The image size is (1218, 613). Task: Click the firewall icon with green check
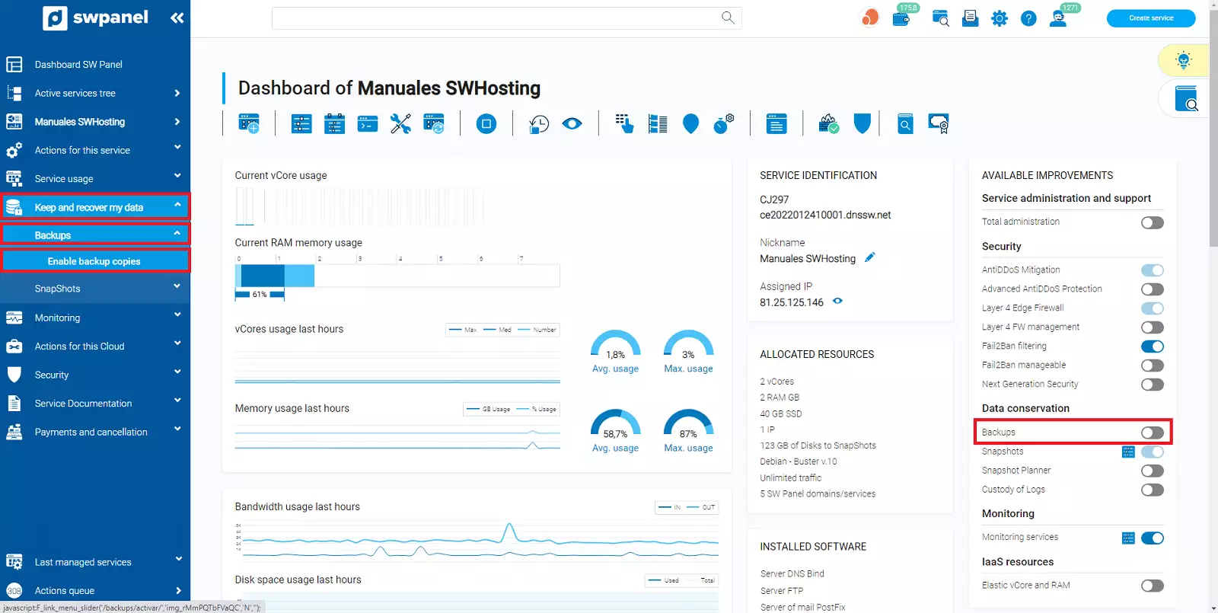coord(828,123)
